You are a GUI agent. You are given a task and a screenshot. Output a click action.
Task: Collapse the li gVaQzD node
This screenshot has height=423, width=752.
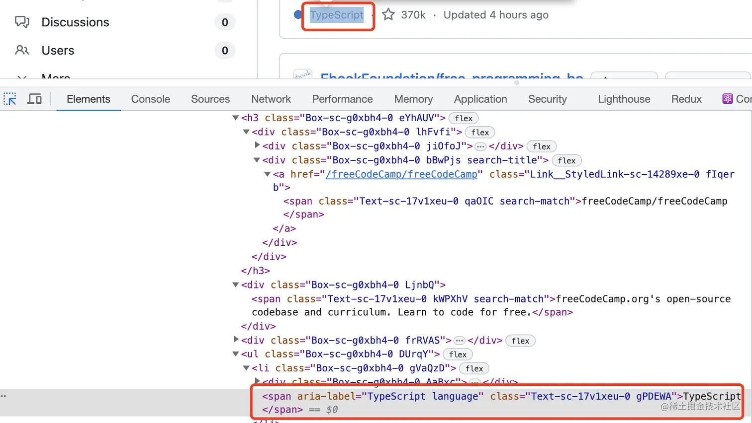[246, 368]
